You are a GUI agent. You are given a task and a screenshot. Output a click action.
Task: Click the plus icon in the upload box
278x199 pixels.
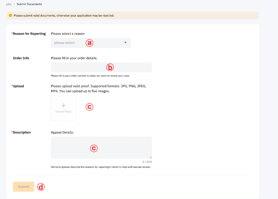click(x=63, y=105)
